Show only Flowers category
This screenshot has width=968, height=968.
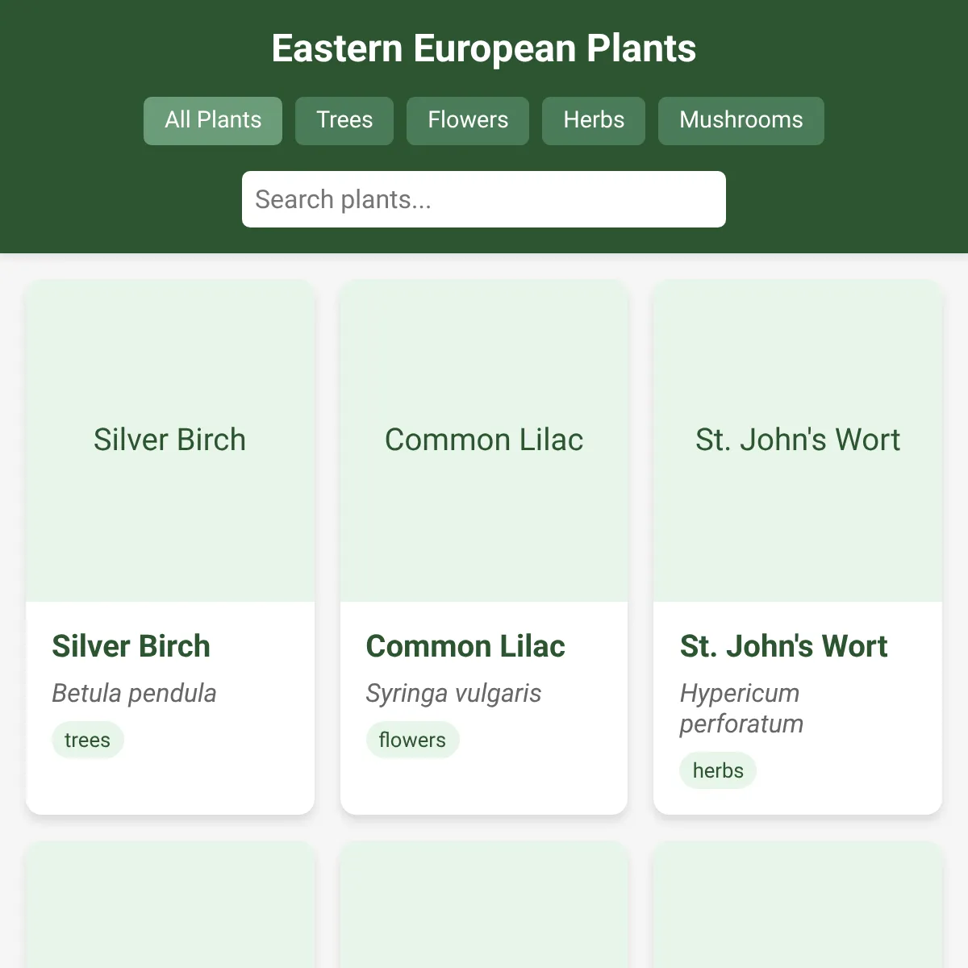tap(468, 121)
